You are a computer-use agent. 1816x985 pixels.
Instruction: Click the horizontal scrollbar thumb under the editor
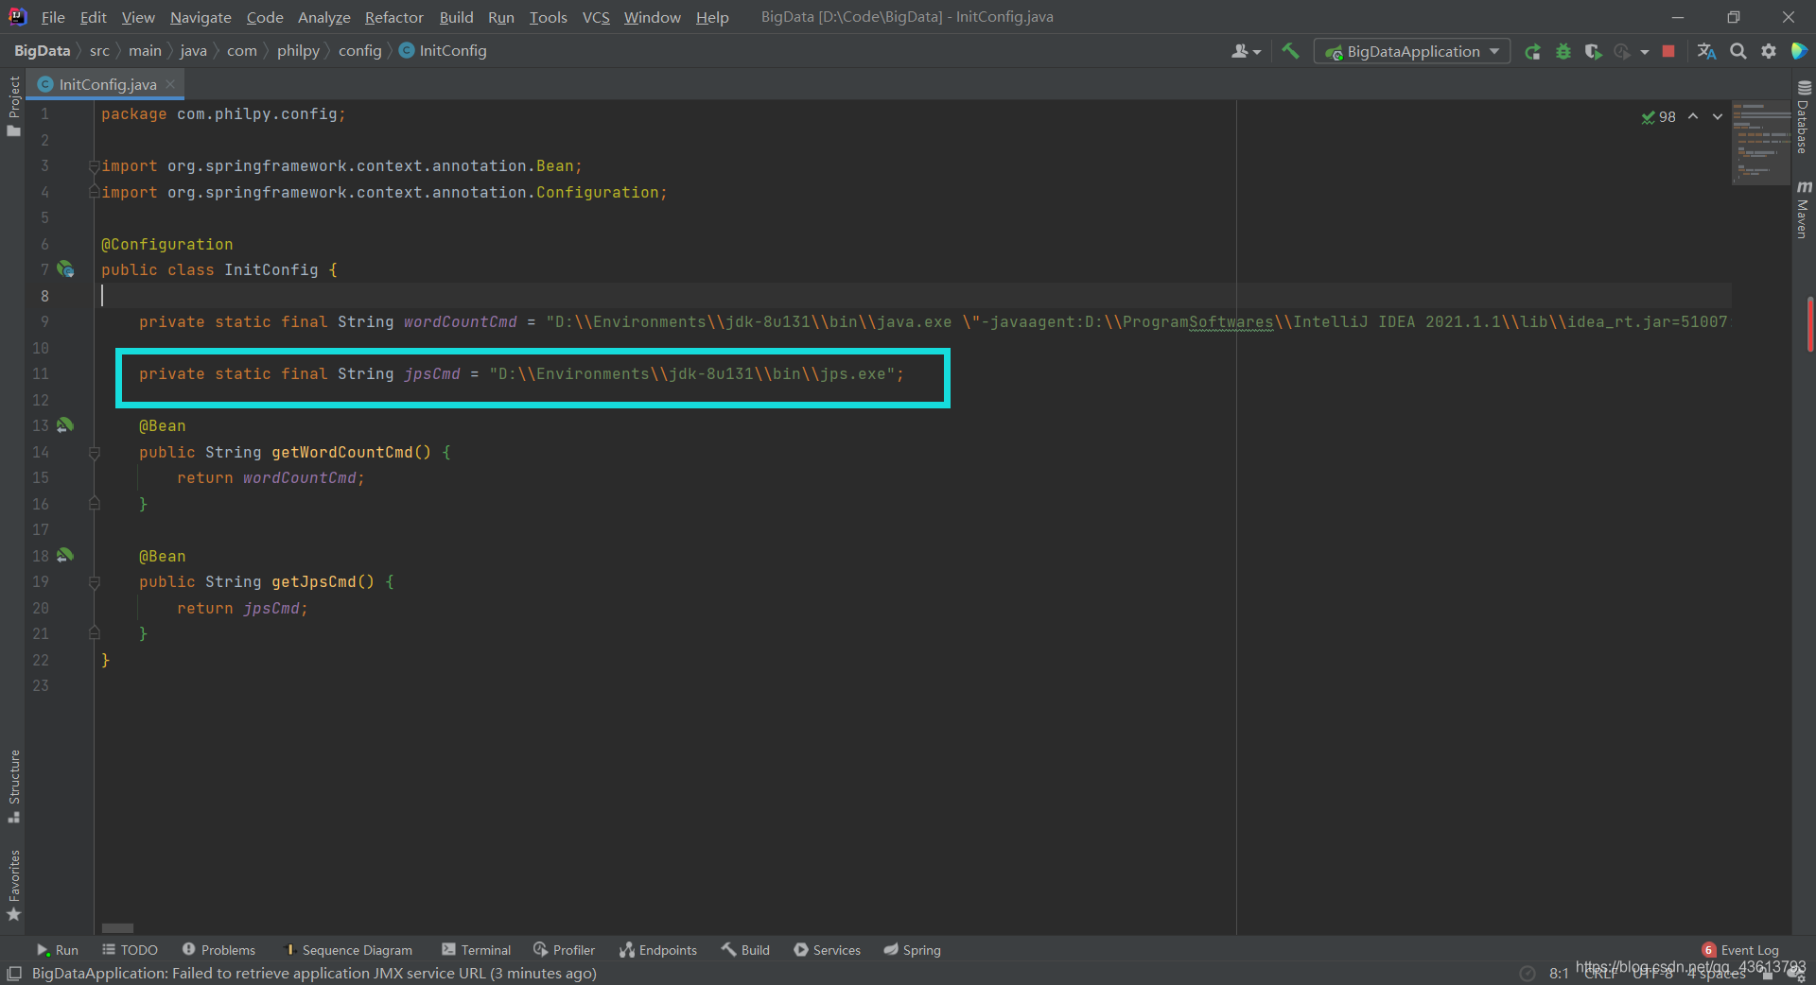coord(117,928)
